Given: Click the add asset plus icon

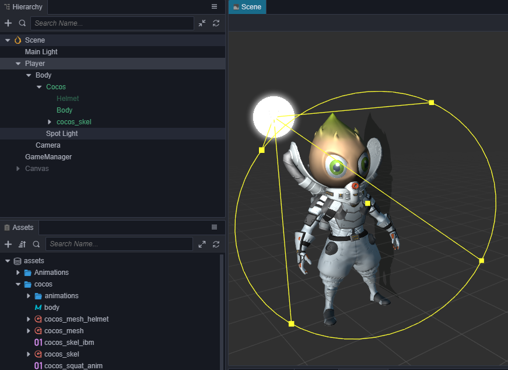Looking at the screenshot, I should point(8,244).
